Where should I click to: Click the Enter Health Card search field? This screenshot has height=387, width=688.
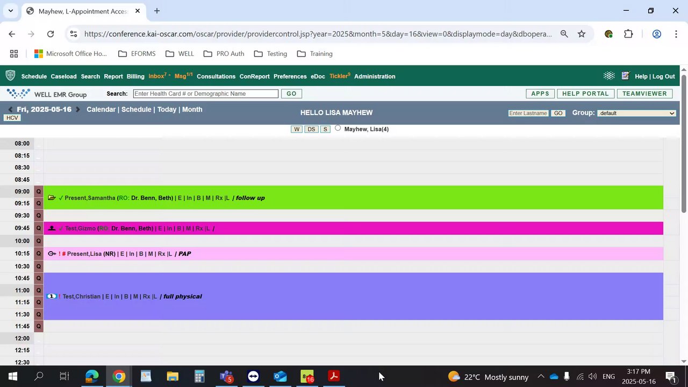(x=206, y=94)
